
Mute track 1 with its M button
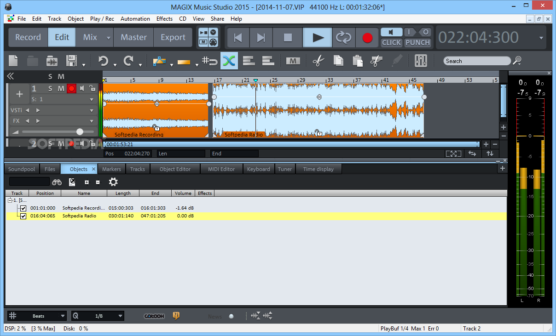(62, 88)
